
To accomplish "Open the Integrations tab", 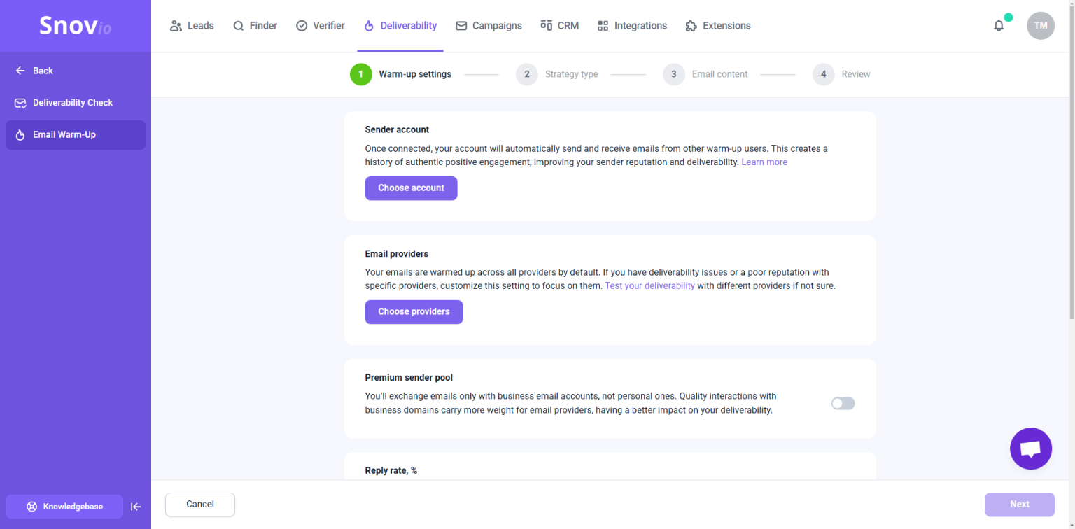I will (632, 26).
